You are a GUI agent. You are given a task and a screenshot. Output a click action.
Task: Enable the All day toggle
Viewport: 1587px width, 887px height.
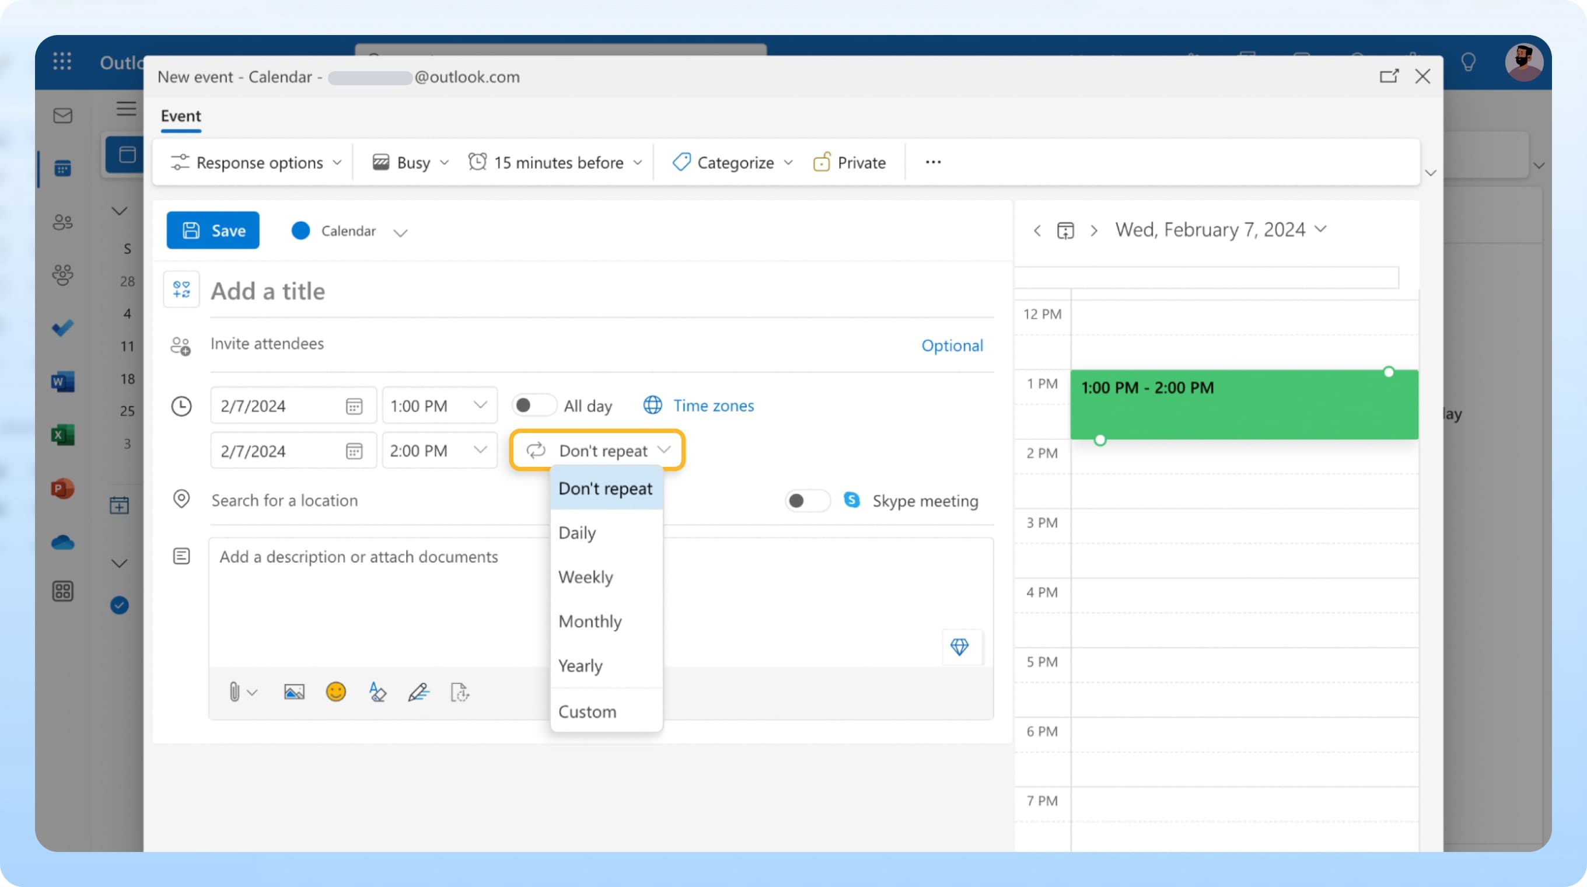tap(533, 406)
